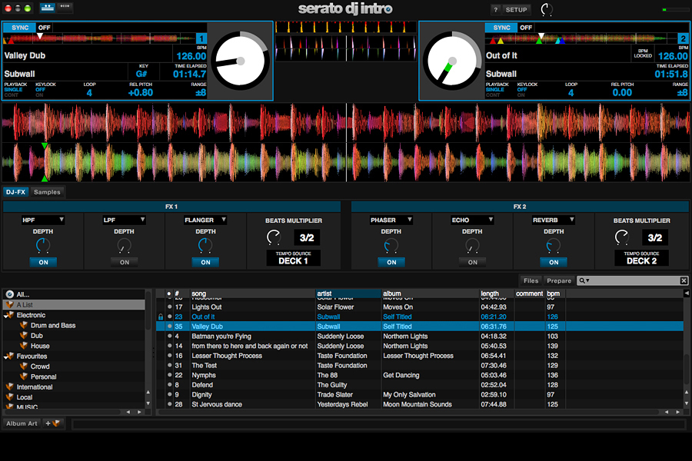Adjust the ECHO depth knob
The width and height of the screenshot is (692, 461).
[x=472, y=246]
